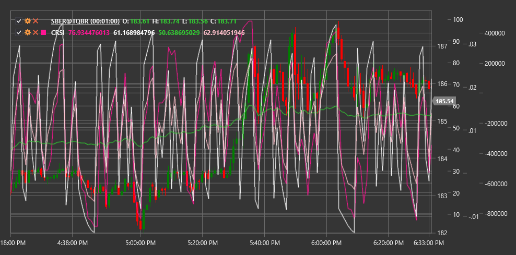The height and width of the screenshot is (255, 516).
Task: Remove SBER@TQBR series with orange X
Action: 36,21
